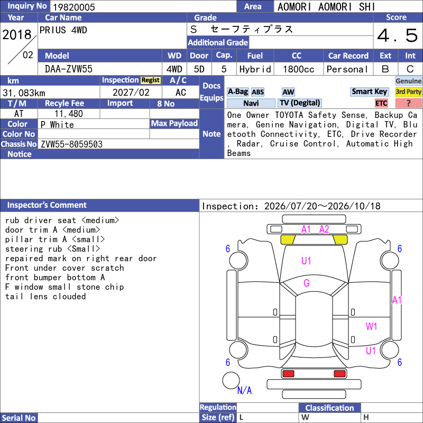Screen dimensions: 423x423
Task: Click the Genuine badge
Action: (408, 81)
